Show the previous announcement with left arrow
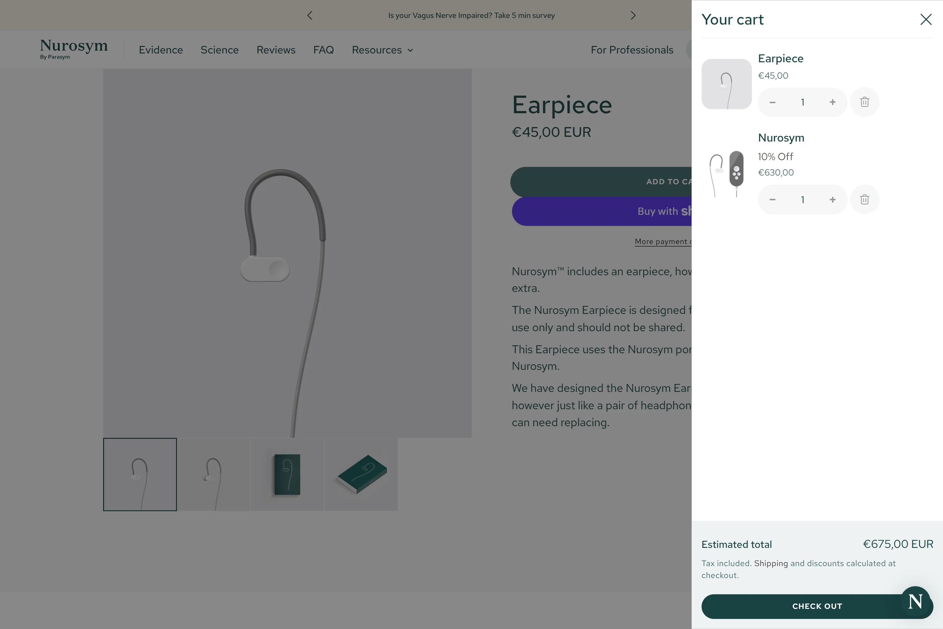The width and height of the screenshot is (943, 629). point(310,15)
